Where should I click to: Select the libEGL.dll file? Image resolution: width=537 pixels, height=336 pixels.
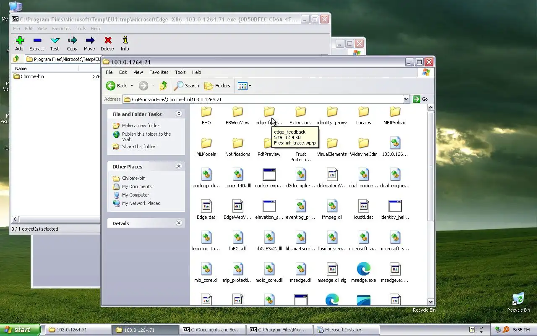[x=237, y=241]
